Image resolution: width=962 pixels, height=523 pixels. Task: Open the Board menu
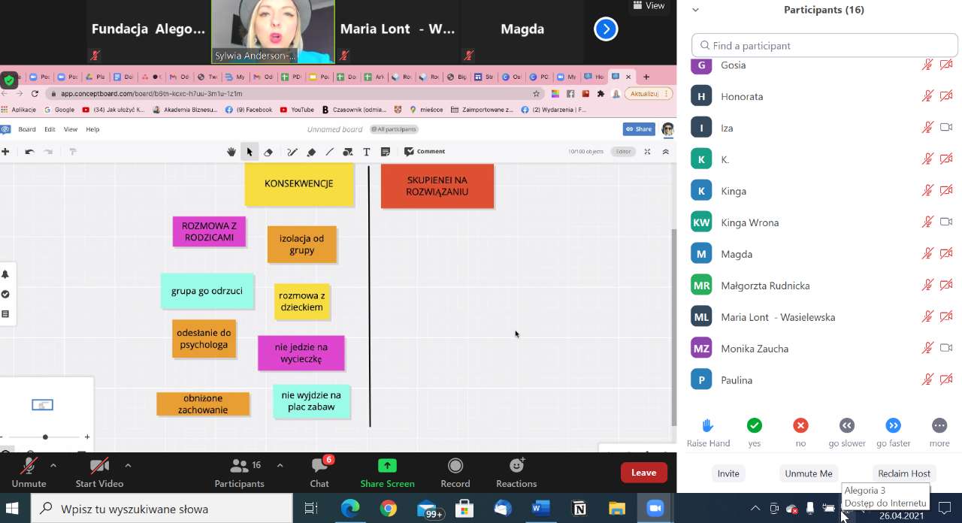point(27,129)
